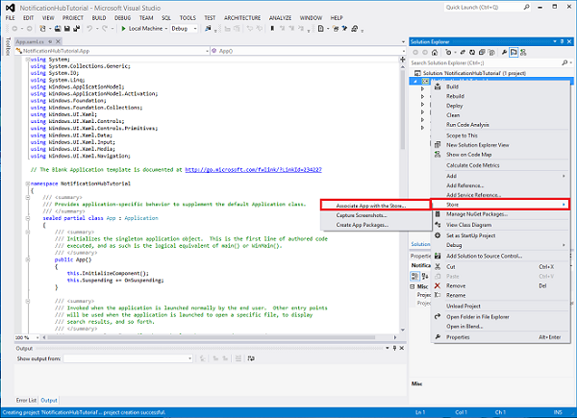Switch to the Output tab at bottom
577x418 pixels.
pyautogui.click(x=49, y=400)
